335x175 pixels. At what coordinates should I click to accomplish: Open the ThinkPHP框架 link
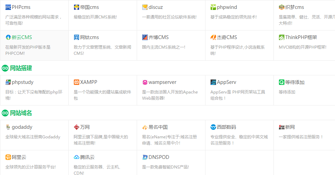click(x=301, y=37)
